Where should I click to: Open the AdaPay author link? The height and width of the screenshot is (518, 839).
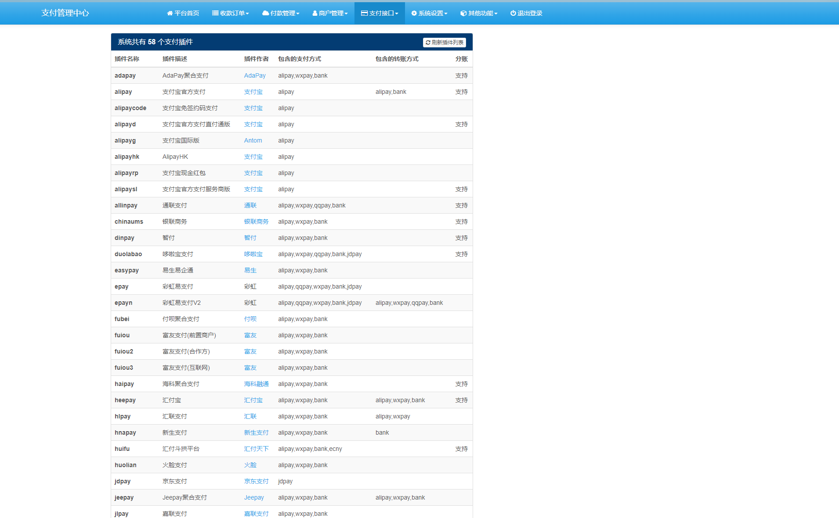255,75
